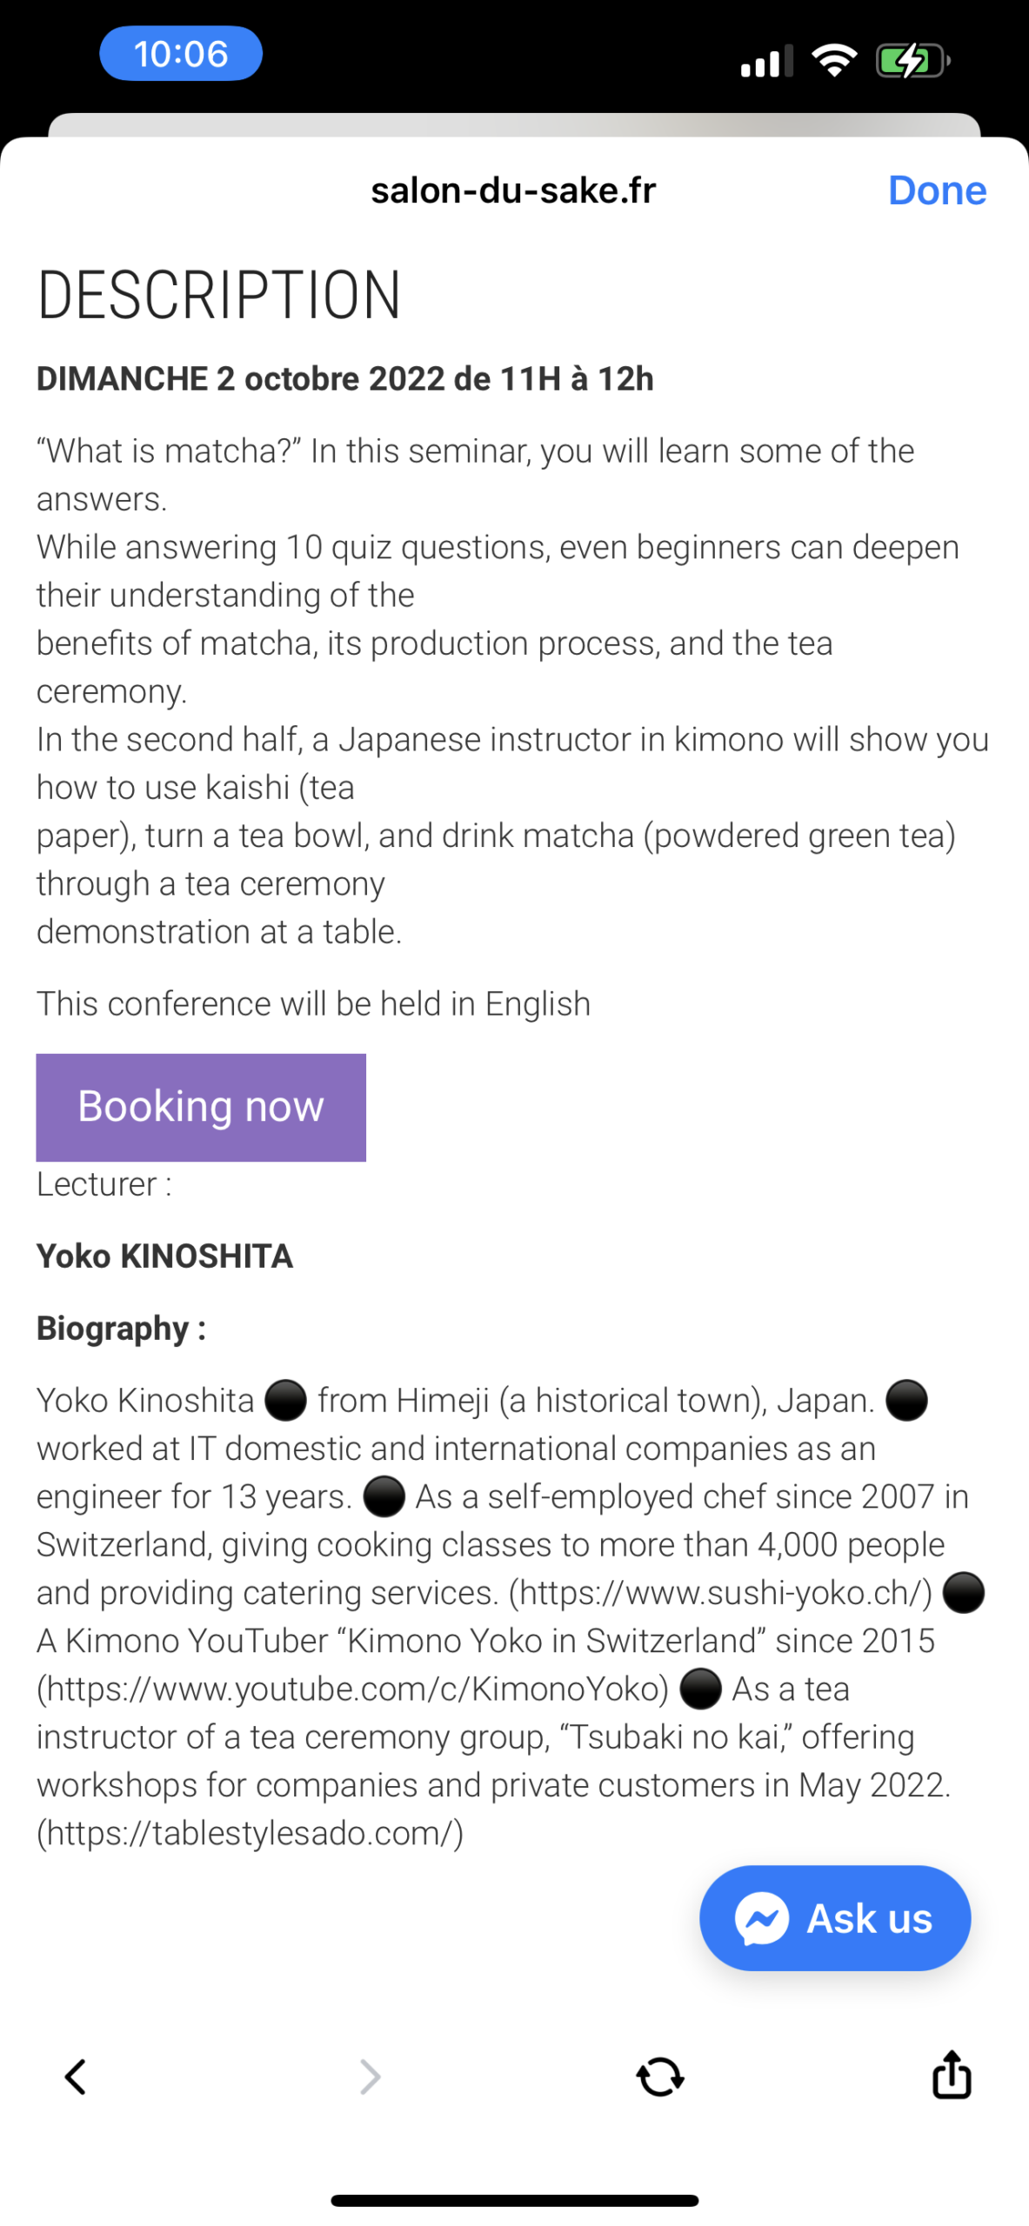This screenshot has width=1029, height=2226.
Task: Tap the DESCRIPTION heading
Action: 218,296
